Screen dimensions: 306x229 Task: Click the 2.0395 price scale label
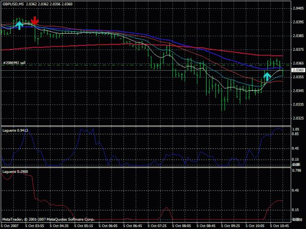[298, 22]
